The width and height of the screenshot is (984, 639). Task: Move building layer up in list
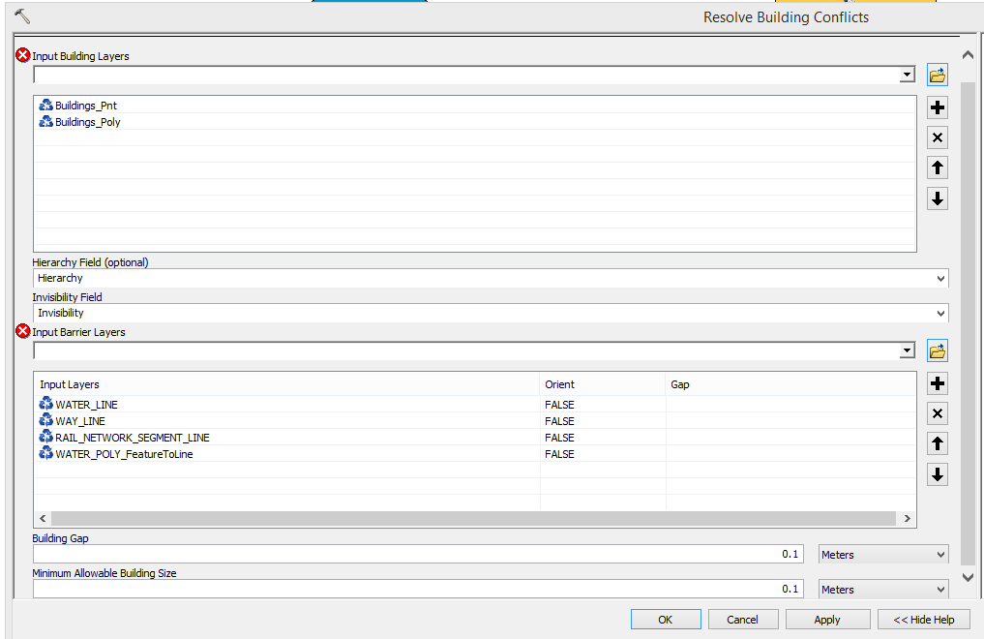coord(937,167)
